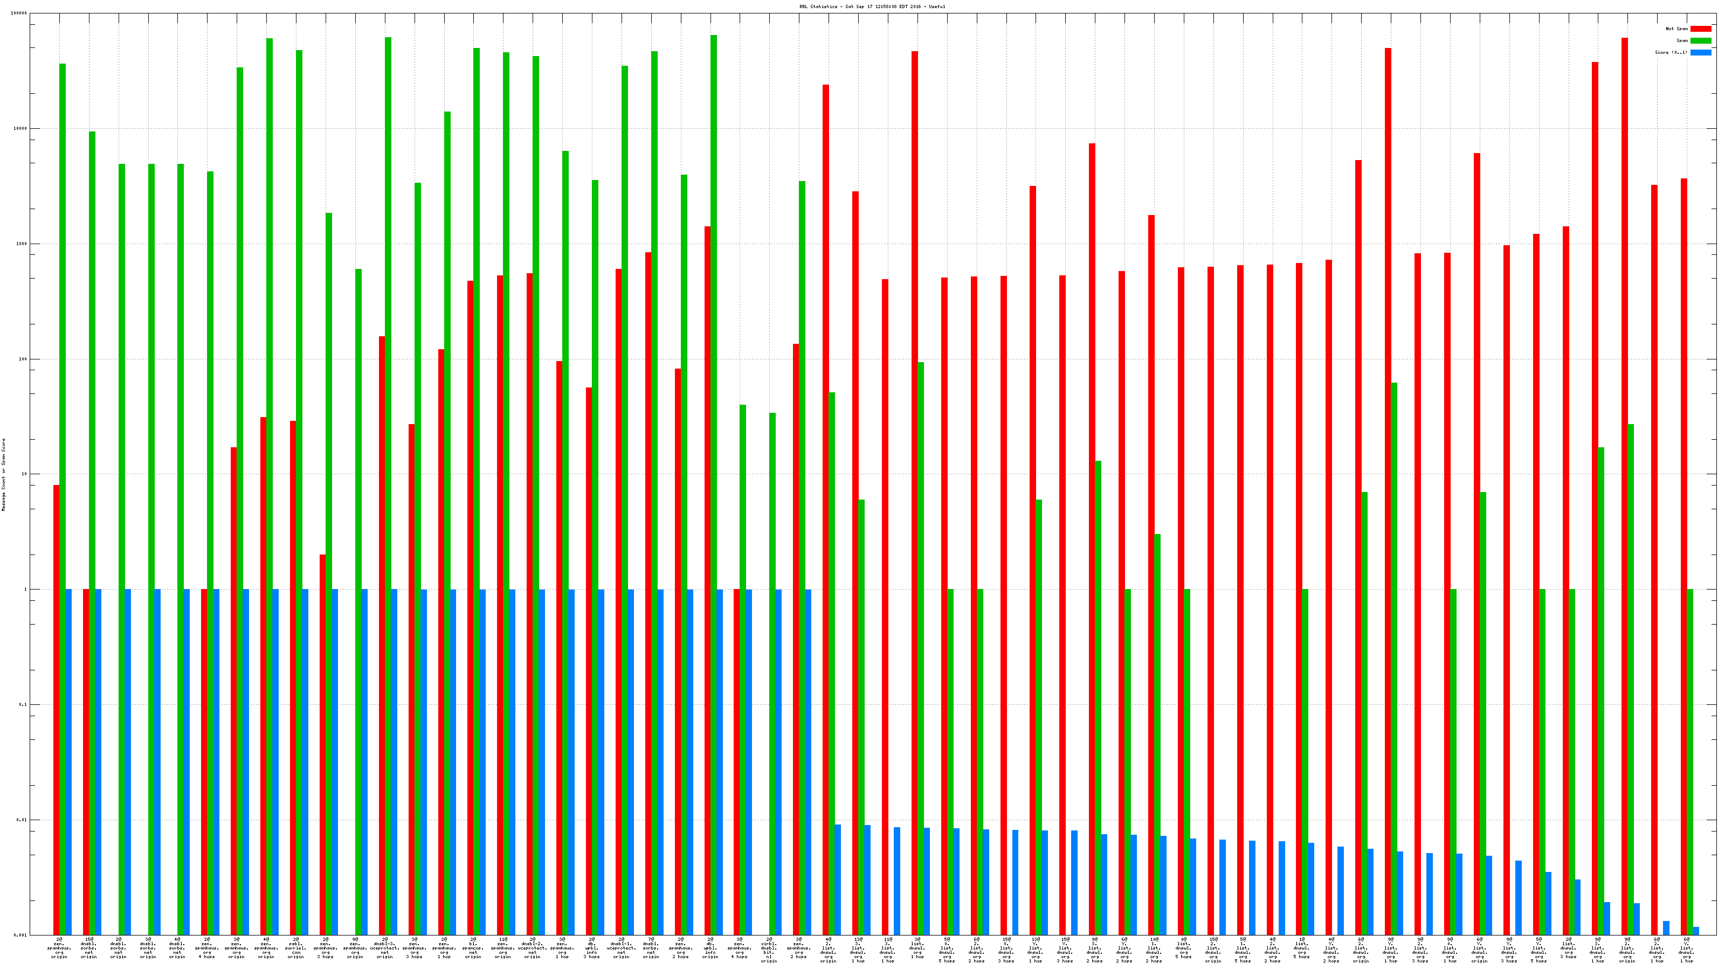
Task: Select the Not Spam legend label
Action: click(x=1677, y=29)
